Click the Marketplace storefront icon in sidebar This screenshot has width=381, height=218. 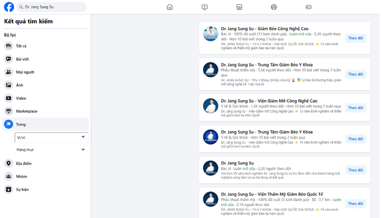pos(8,111)
